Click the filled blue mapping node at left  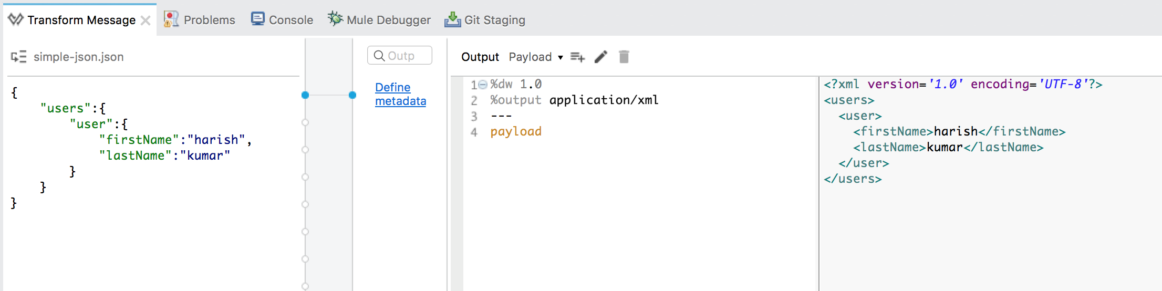[x=305, y=95]
